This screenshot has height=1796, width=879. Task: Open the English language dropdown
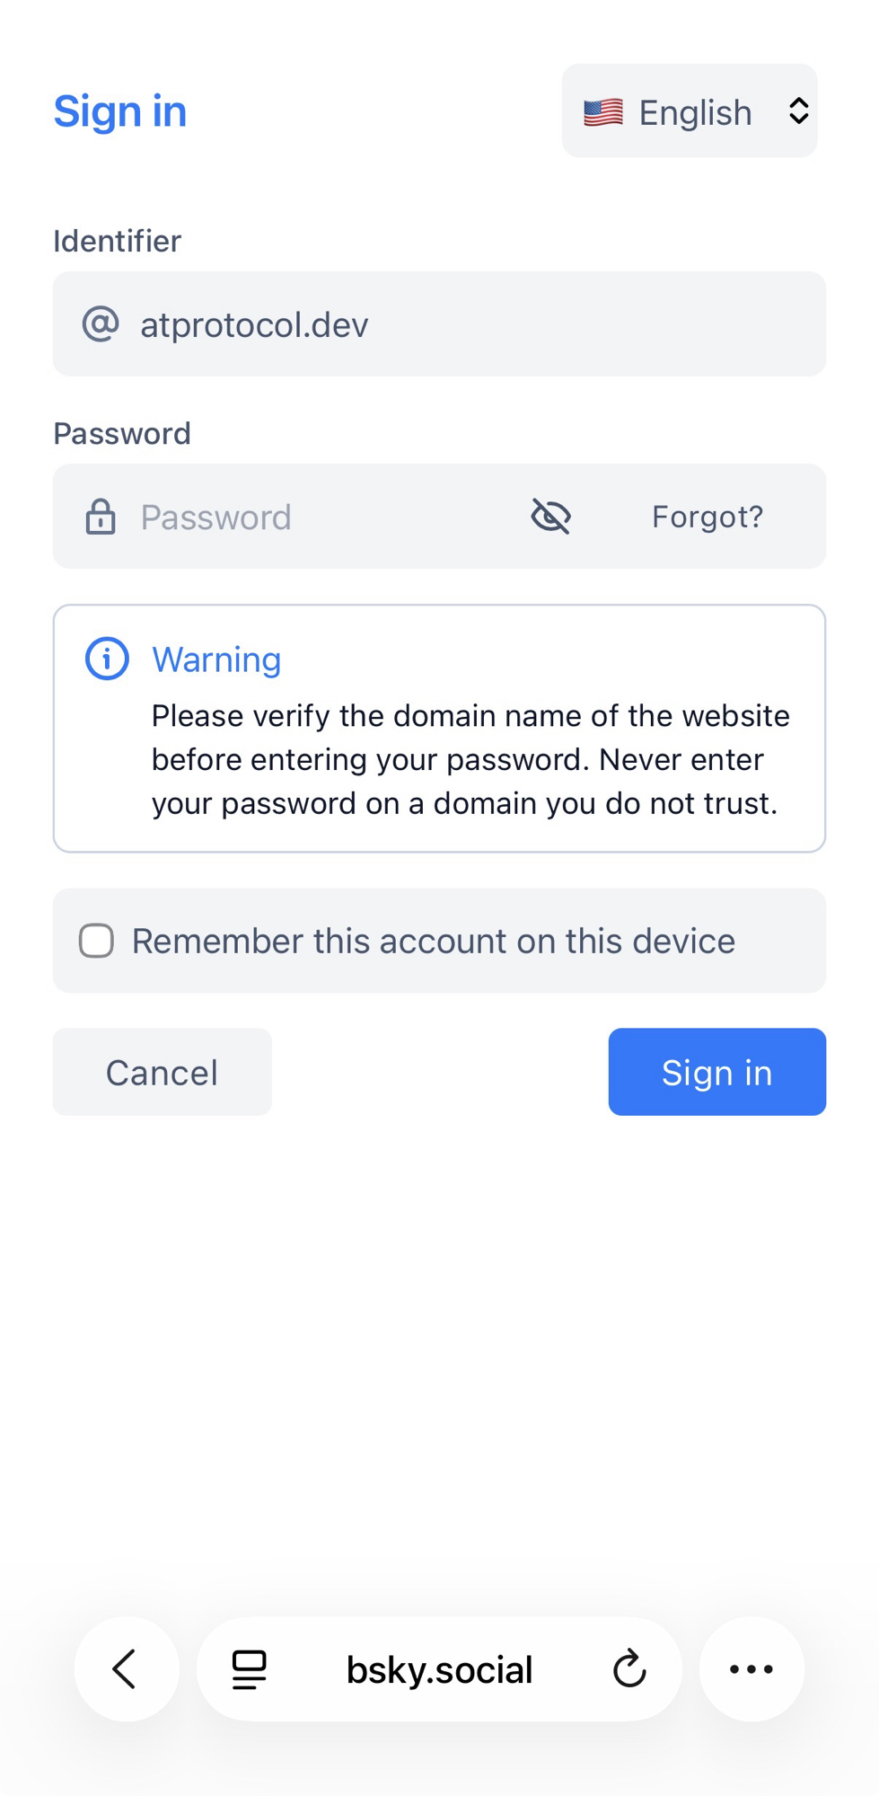[694, 112]
